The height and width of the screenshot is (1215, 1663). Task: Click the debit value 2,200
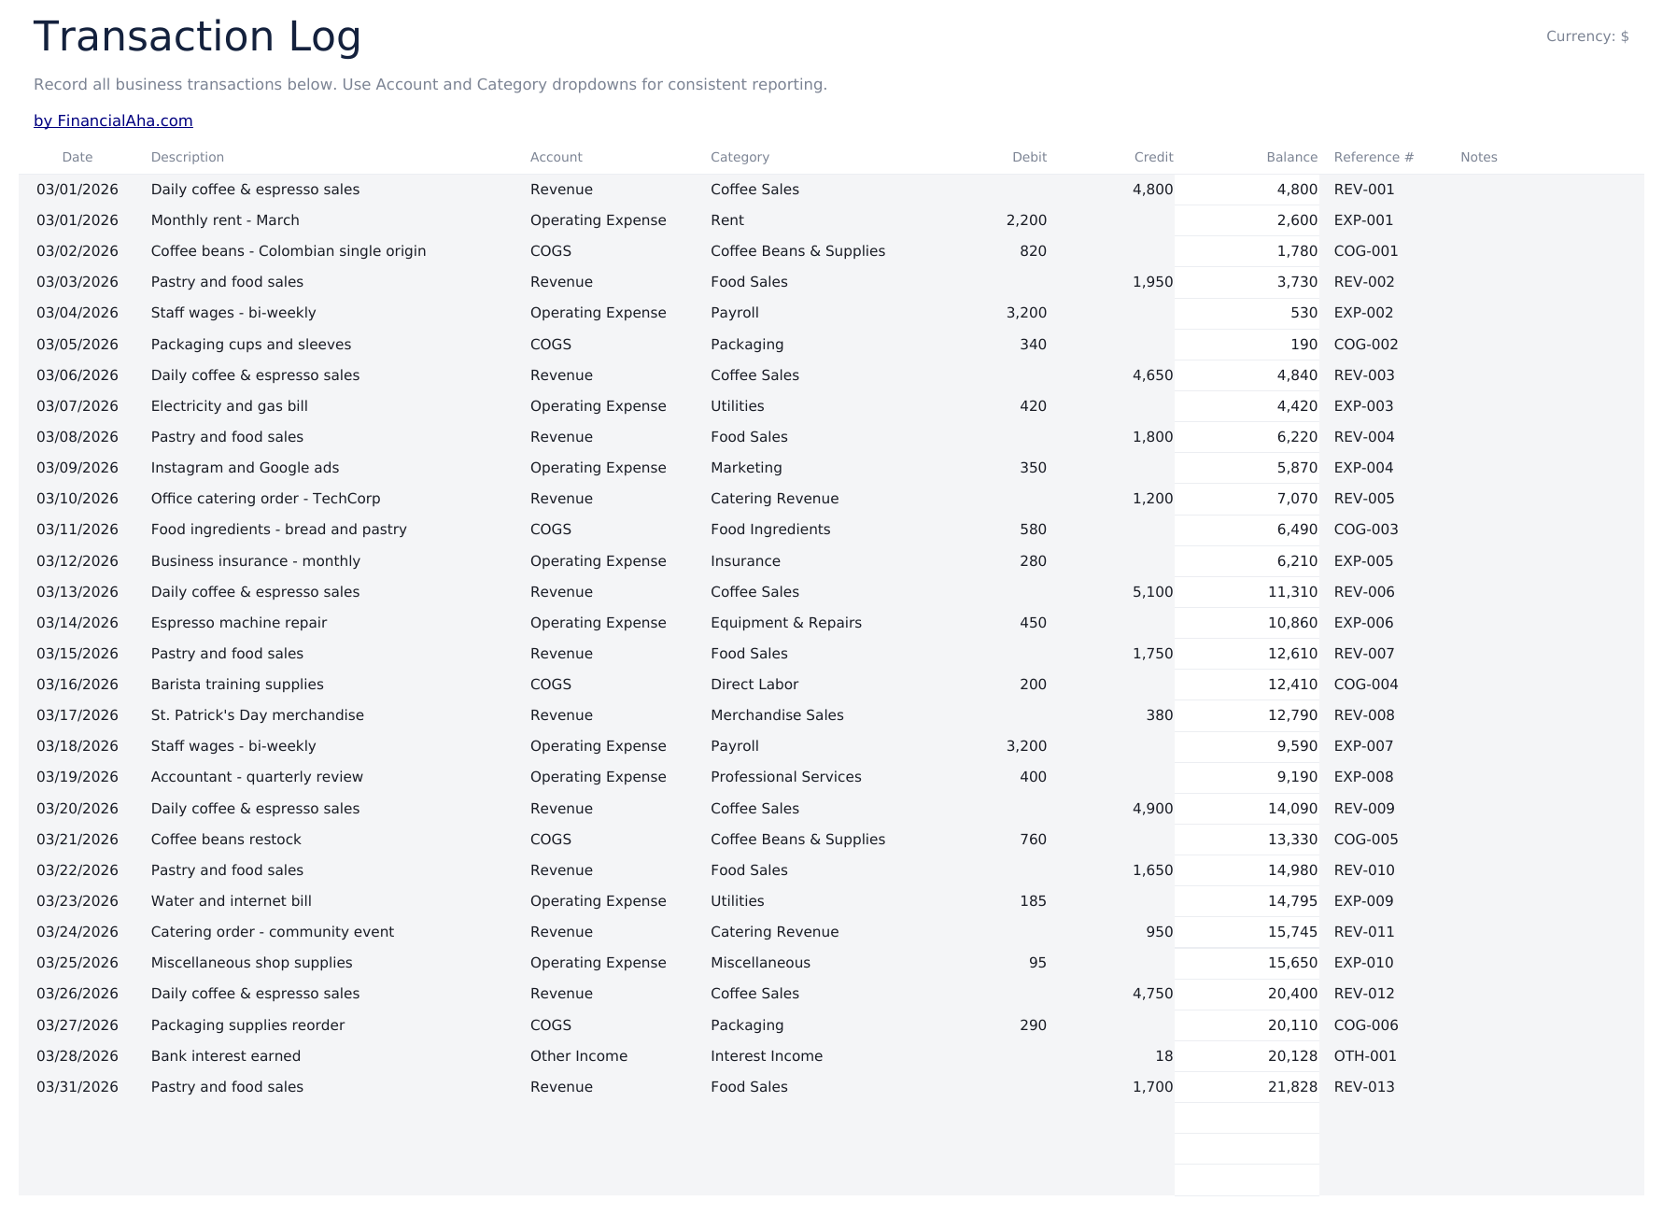pos(1026,220)
